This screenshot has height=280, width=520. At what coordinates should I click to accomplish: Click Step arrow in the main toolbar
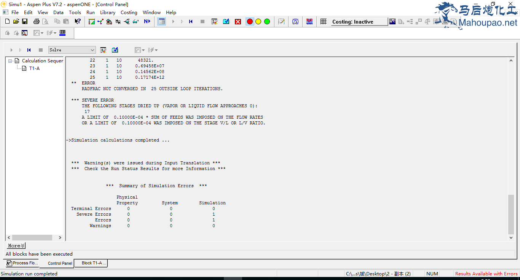click(x=182, y=22)
